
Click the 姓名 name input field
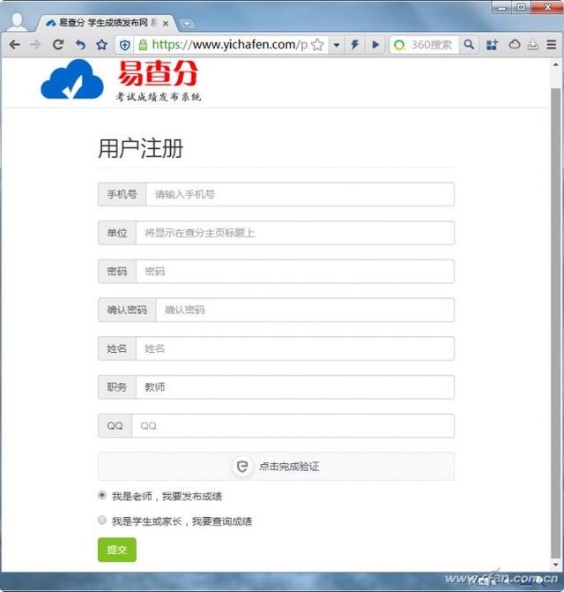click(x=295, y=348)
